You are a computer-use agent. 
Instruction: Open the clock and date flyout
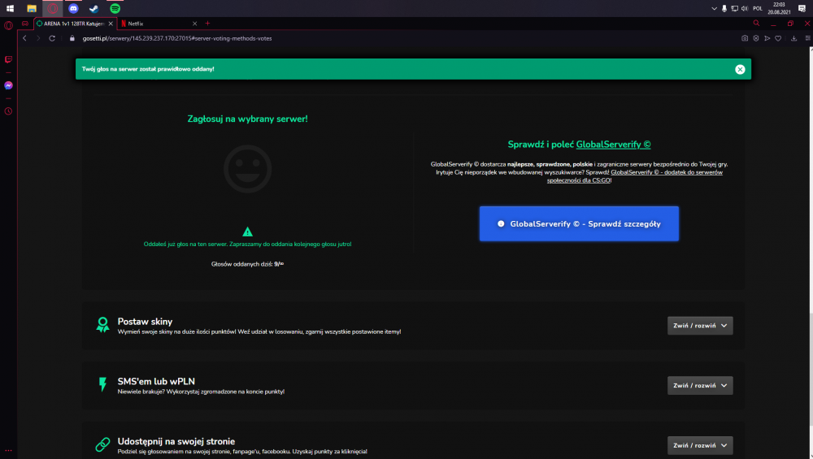click(x=780, y=8)
